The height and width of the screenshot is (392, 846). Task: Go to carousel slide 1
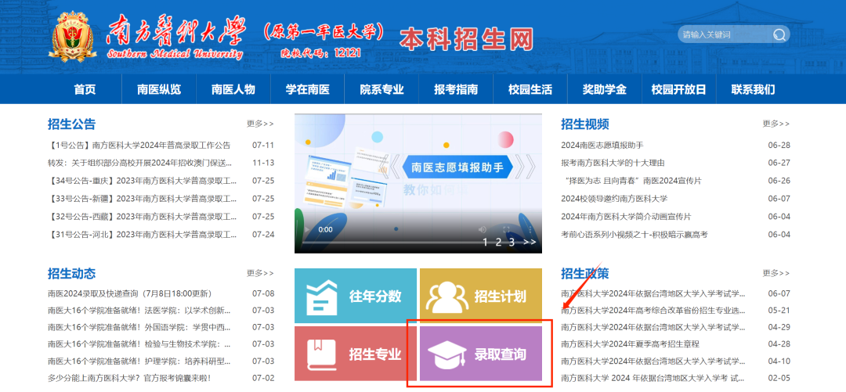click(x=485, y=242)
